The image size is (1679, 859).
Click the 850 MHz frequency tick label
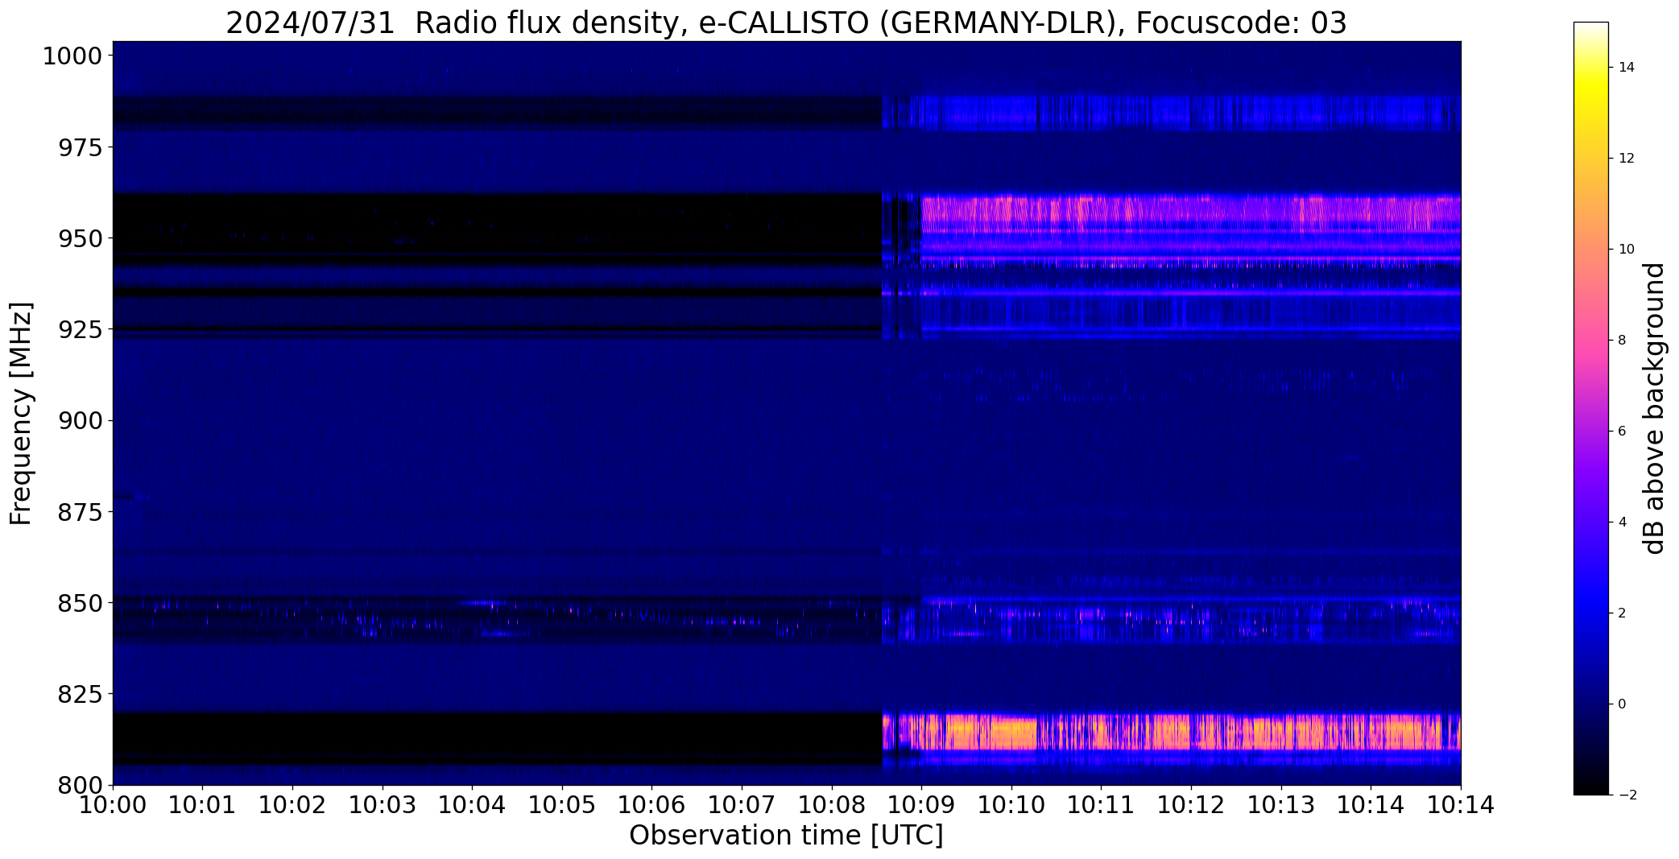pyautogui.click(x=80, y=602)
